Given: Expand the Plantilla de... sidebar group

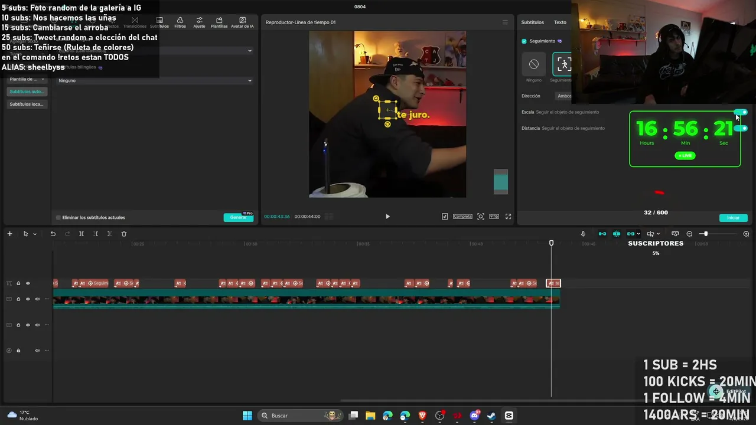Looking at the screenshot, I should coord(27,79).
